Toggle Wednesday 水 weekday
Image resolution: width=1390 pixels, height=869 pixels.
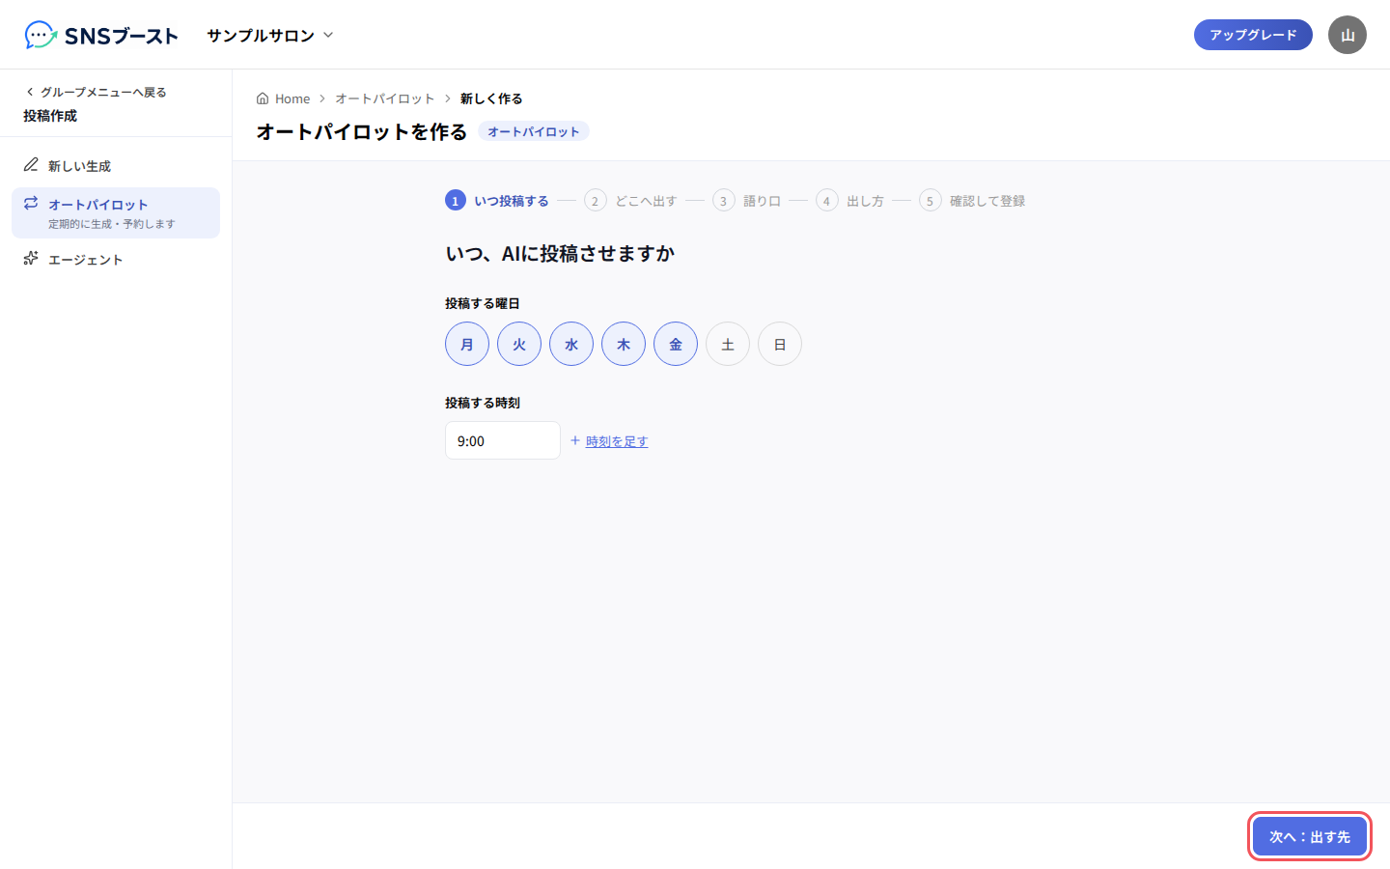[571, 344]
